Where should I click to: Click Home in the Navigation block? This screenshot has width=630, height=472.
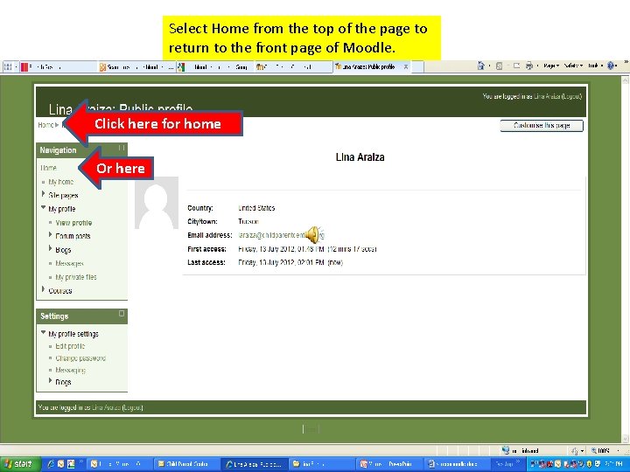point(49,168)
